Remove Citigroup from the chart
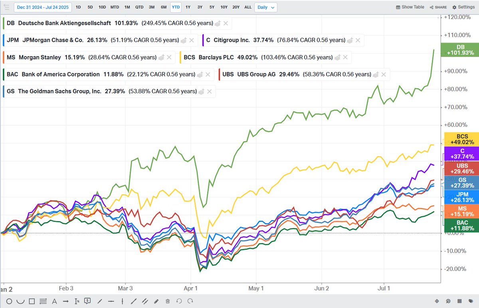The height and width of the screenshot is (308, 479). pos(358,40)
